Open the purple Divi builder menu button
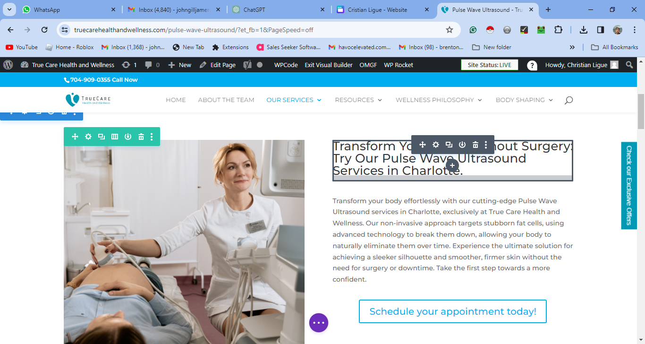The width and height of the screenshot is (645, 344). [319, 323]
